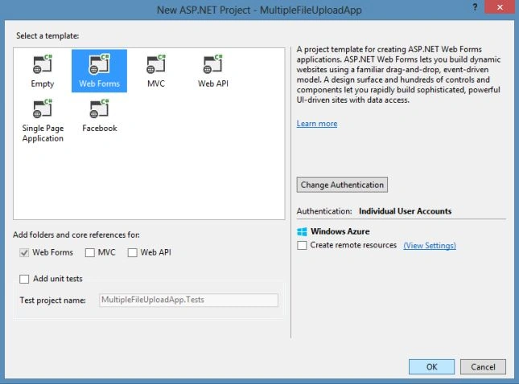519x384 pixels.
Task: Enable the MVC core references checkbox
Action: (89, 253)
